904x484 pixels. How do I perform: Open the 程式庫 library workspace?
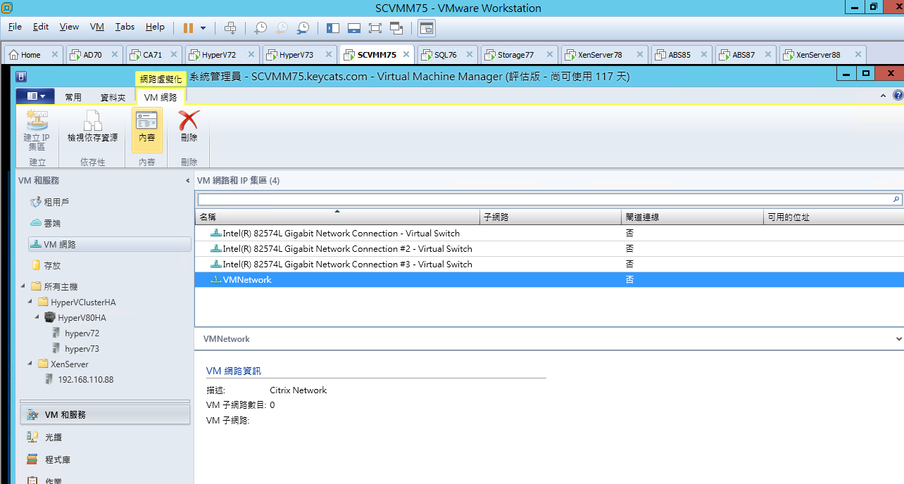pos(58,459)
